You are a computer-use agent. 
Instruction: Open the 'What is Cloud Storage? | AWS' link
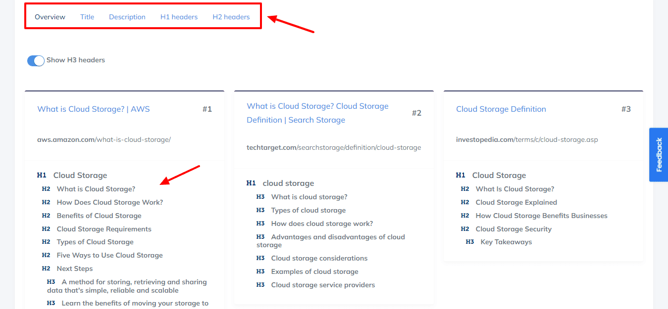94,109
